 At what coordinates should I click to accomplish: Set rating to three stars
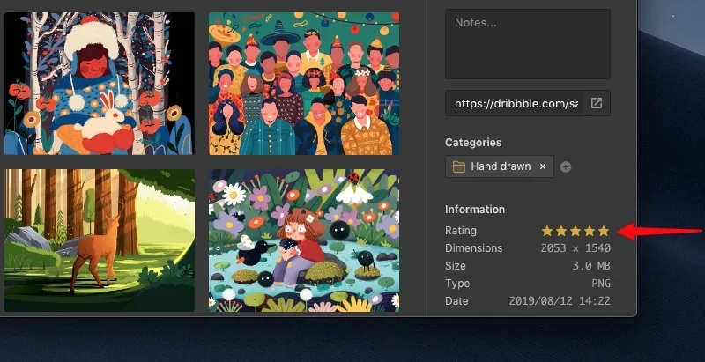click(575, 231)
